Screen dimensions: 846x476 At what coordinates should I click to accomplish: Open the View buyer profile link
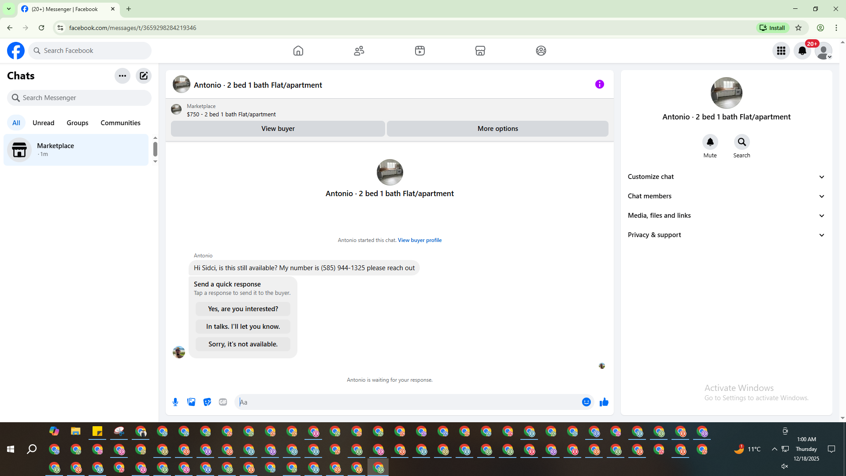point(419,240)
